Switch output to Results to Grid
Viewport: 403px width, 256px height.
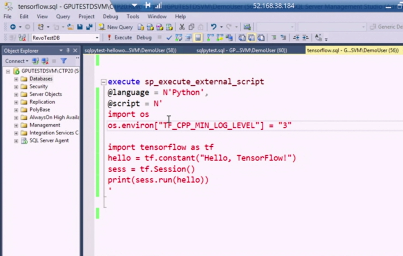pos(251,38)
